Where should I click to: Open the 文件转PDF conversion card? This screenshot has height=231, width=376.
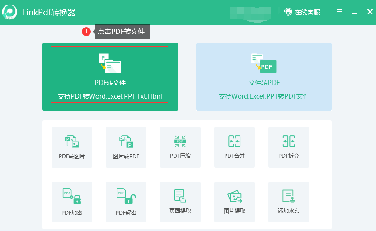tap(264, 77)
